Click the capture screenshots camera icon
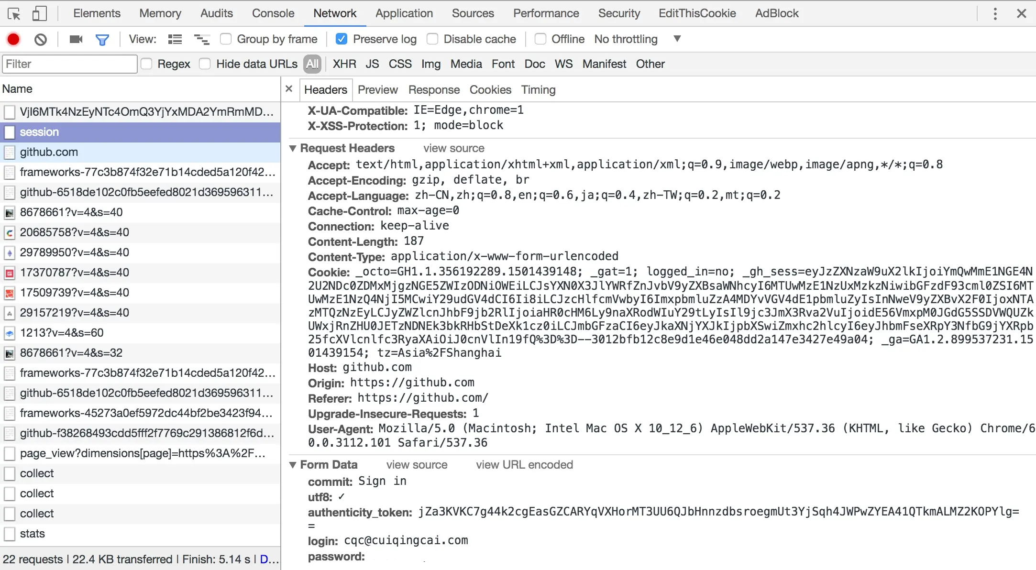The width and height of the screenshot is (1036, 570). [76, 39]
